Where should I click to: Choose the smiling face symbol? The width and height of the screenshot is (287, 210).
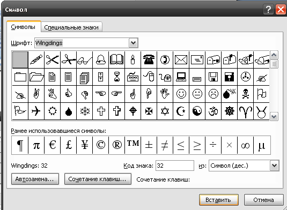click(181, 94)
